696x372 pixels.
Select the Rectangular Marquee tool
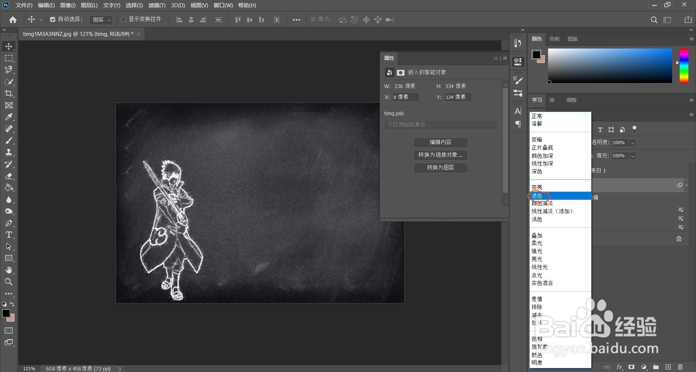click(9, 58)
